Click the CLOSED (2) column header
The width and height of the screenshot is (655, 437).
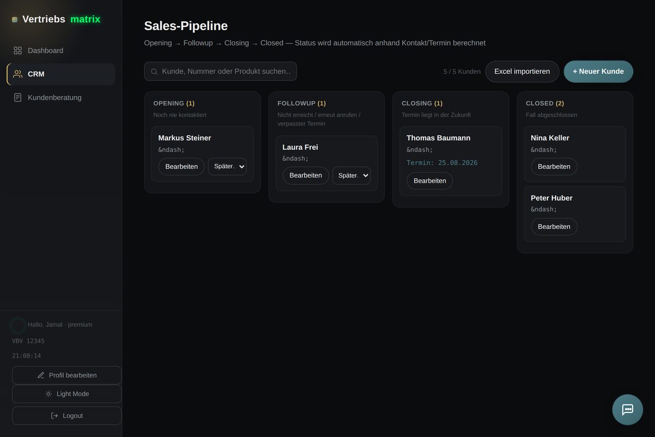[545, 103]
